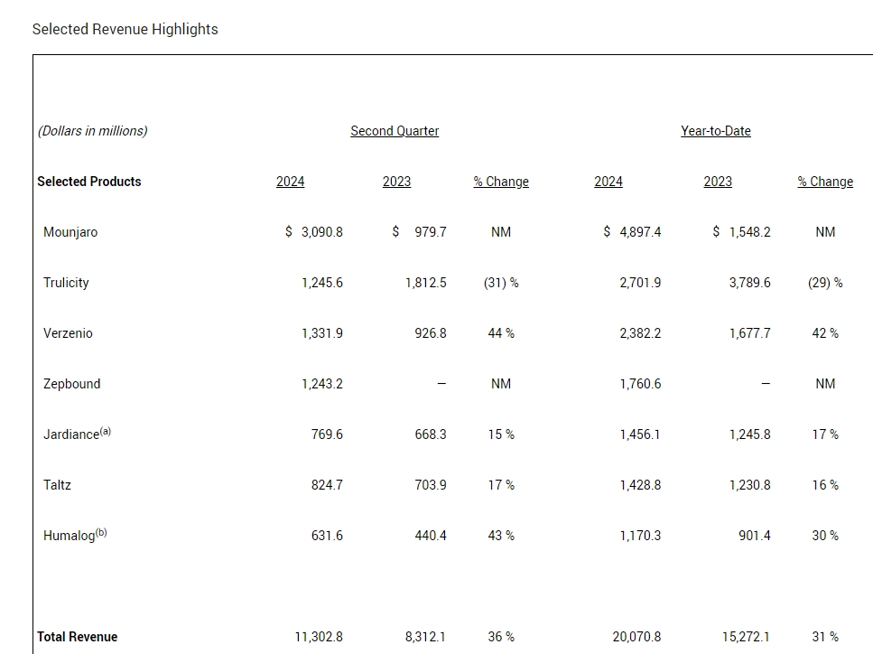The image size is (873, 654).
Task: Click Taltz's 16 % change
Action: [825, 485]
